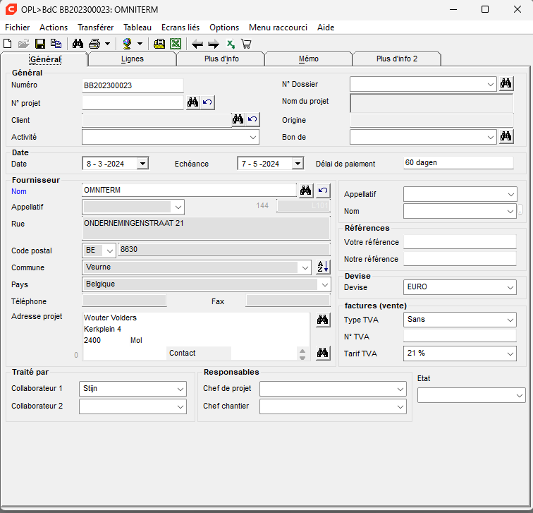Click the Délai de paiement field 60 dagen

[x=458, y=162]
